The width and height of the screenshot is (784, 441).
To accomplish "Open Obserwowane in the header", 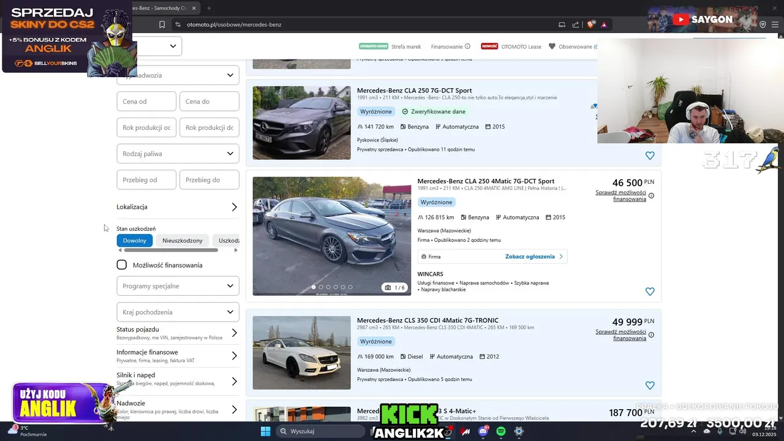I will pos(575,47).
